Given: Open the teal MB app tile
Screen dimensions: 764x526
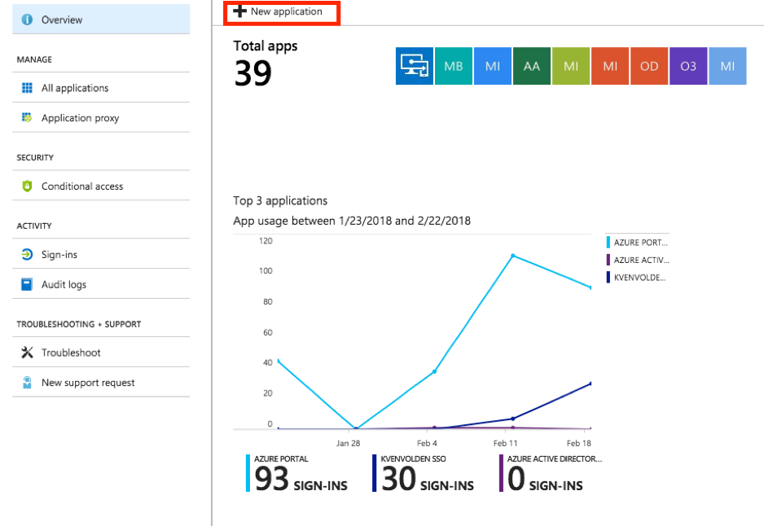Looking at the screenshot, I should (454, 66).
